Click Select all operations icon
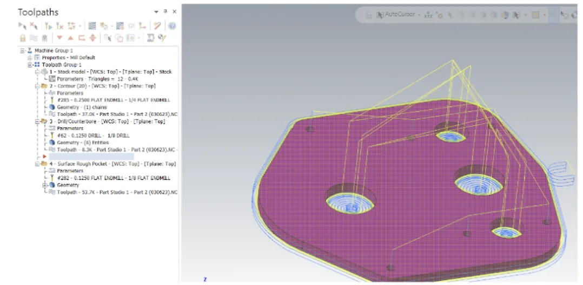The width and height of the screenshot is (583, 285). pyautogui.click(x=22, y=25)
